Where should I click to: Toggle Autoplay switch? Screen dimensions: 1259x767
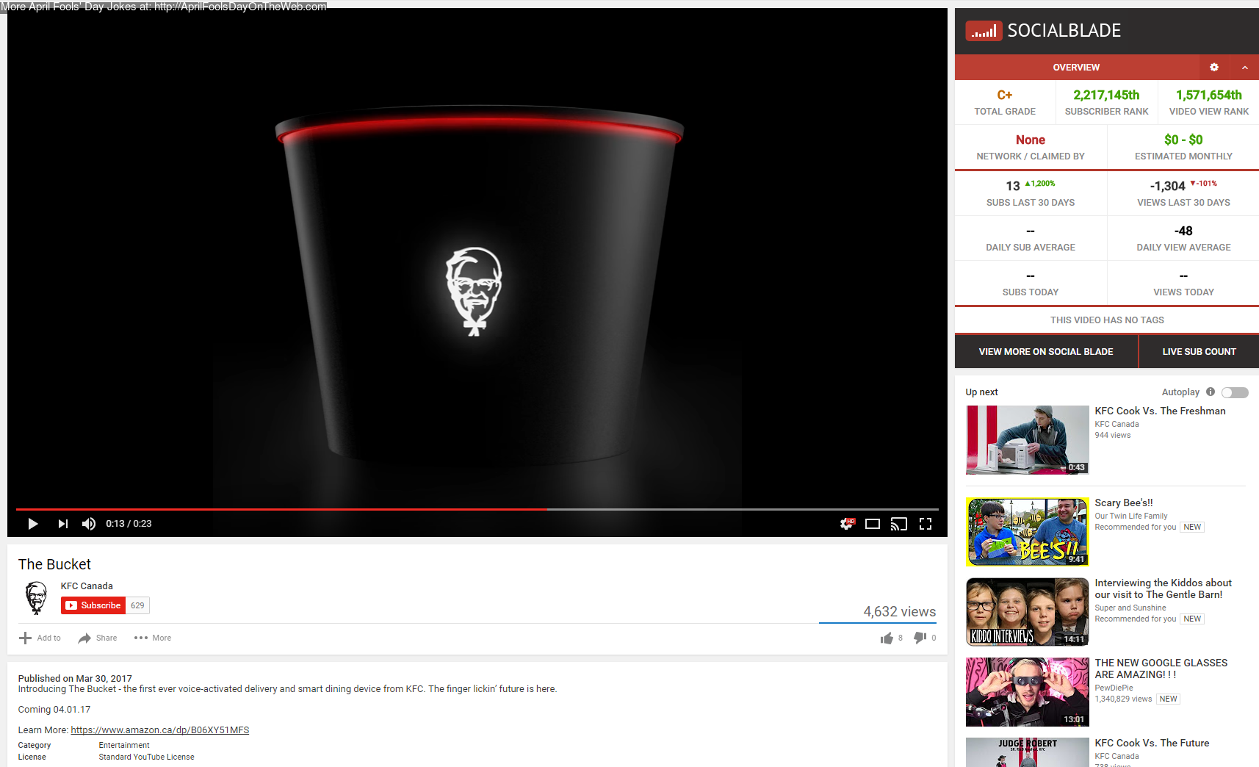pyautogui.click(x=1235, y=392)
